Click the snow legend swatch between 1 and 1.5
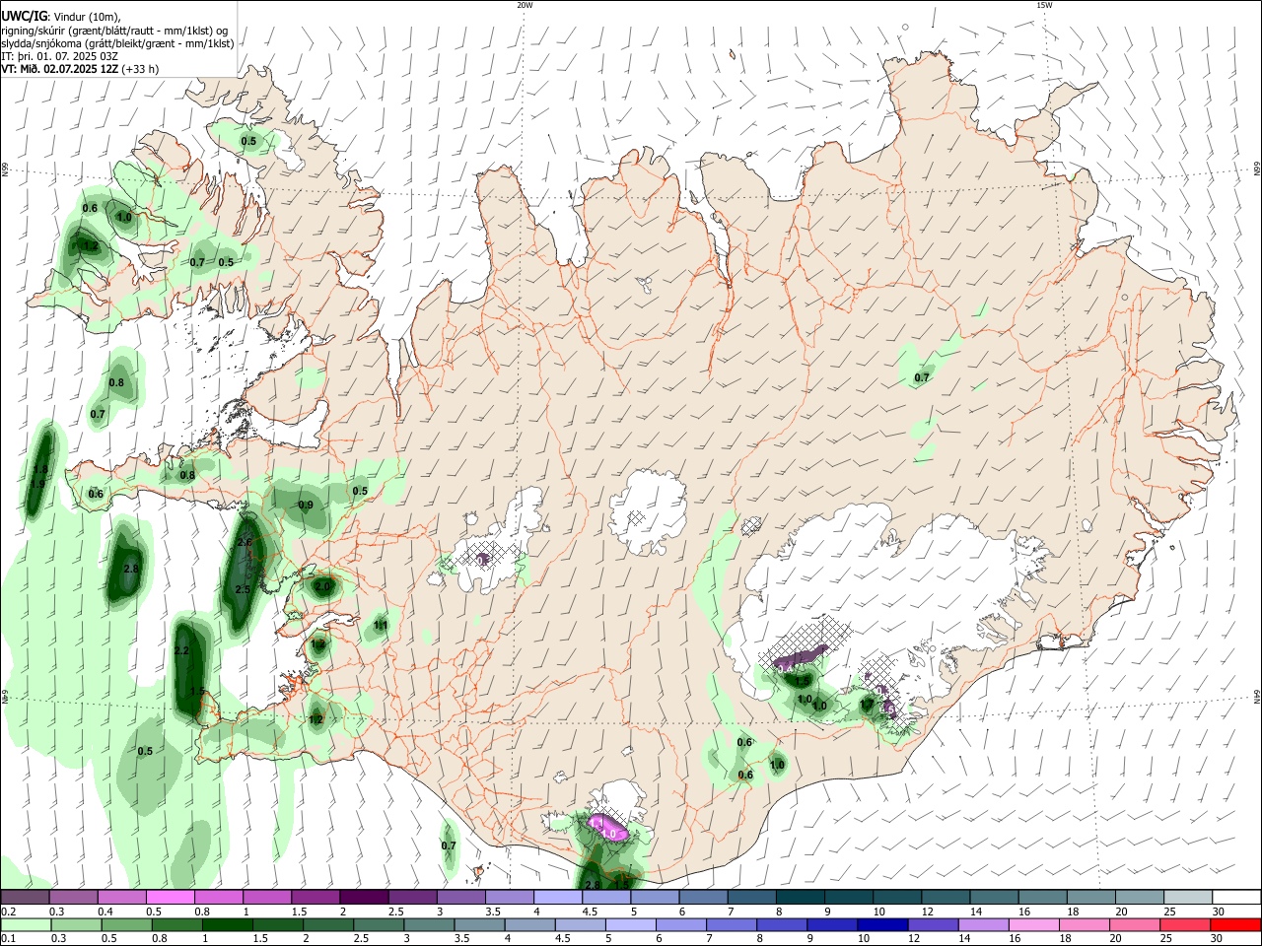The width and height of the screenshot is (1262, 946). tap(267, 898)
